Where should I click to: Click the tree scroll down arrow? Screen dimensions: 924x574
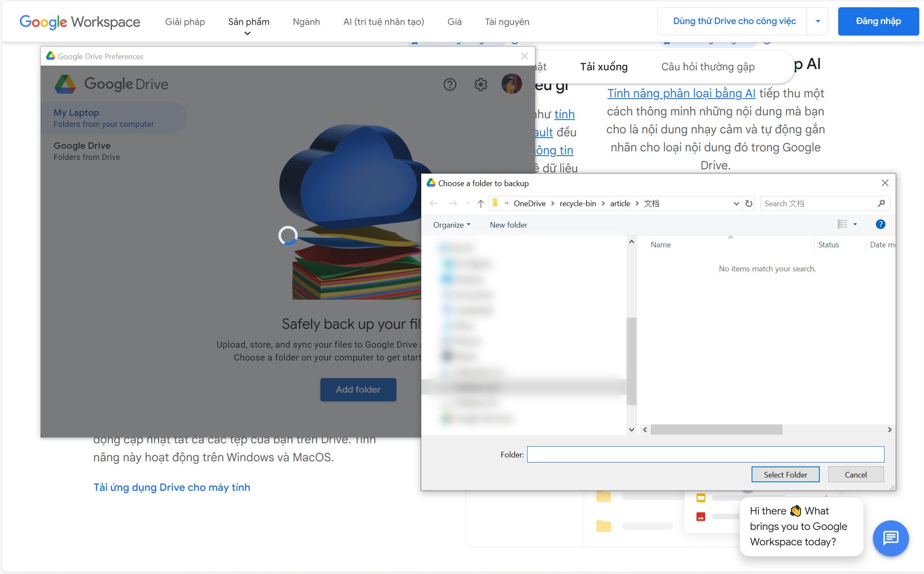pyautogui.click(x=631, y=430)
